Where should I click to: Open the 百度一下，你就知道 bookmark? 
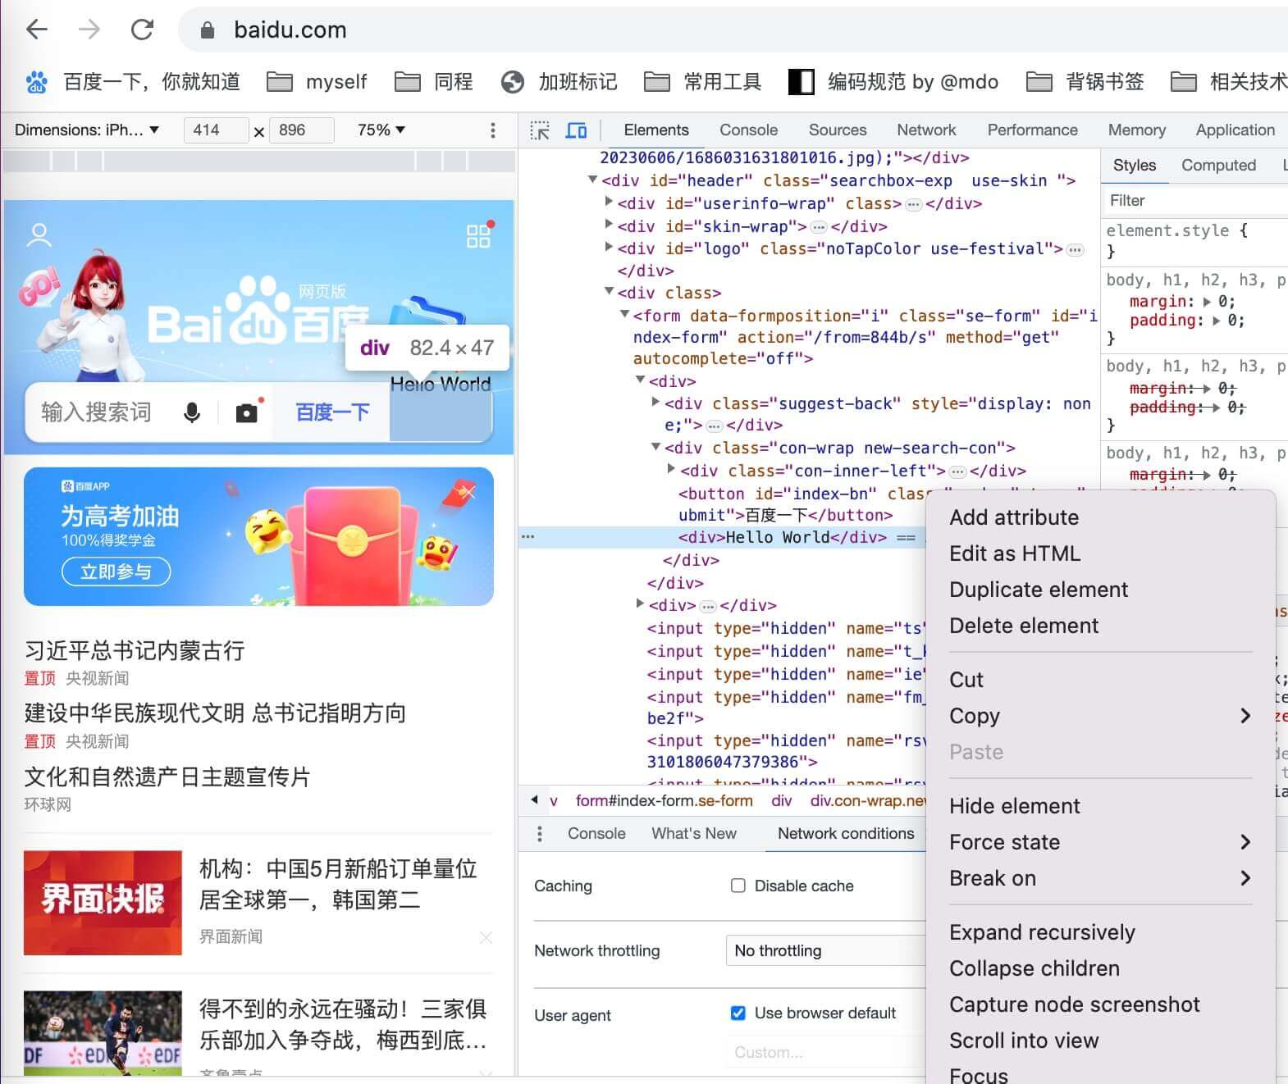pyautogui.click(x=133, y=82)
